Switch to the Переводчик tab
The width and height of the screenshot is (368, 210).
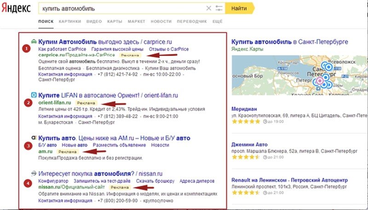click(192, 21)
